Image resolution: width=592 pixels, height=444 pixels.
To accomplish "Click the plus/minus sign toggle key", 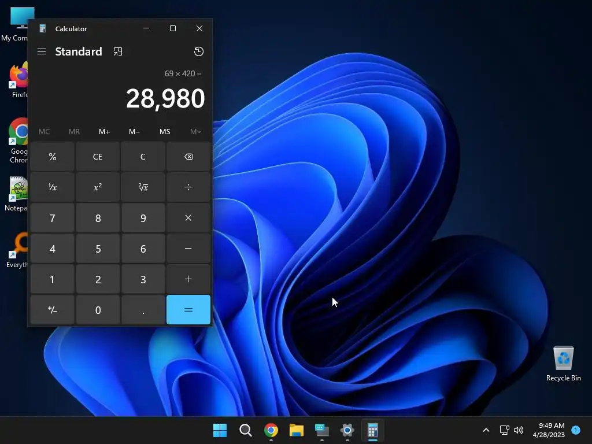I will 53,310.
